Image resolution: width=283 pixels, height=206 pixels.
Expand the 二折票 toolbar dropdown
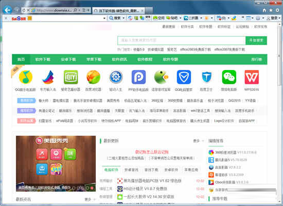click(201, 18)
